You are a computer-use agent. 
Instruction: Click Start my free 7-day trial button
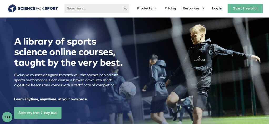pyautogui.click(x=38, y=113)
